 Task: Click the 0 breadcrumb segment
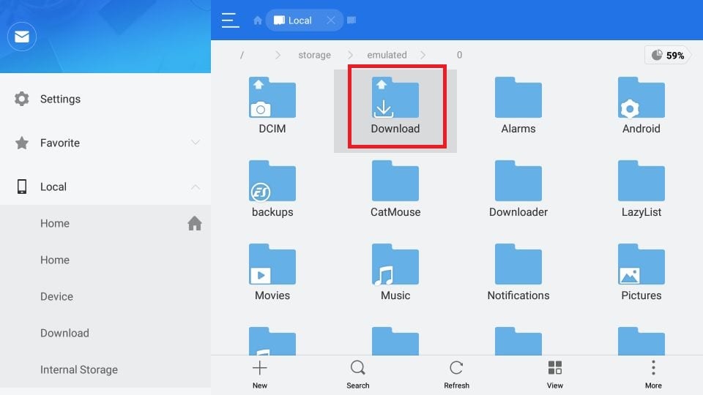(459, 55)
